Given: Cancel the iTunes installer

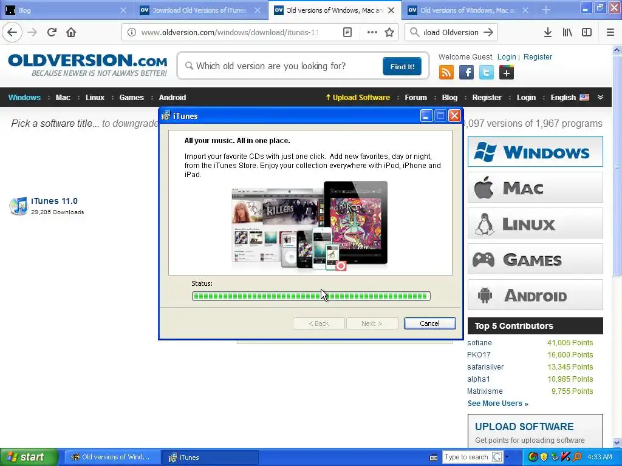Looking at the screenshot, I should pos(429,323).
